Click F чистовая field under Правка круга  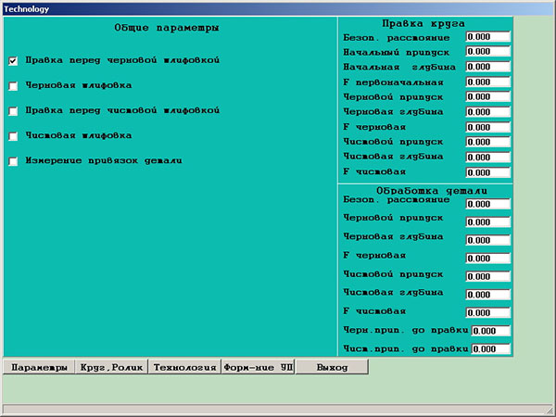488,172
